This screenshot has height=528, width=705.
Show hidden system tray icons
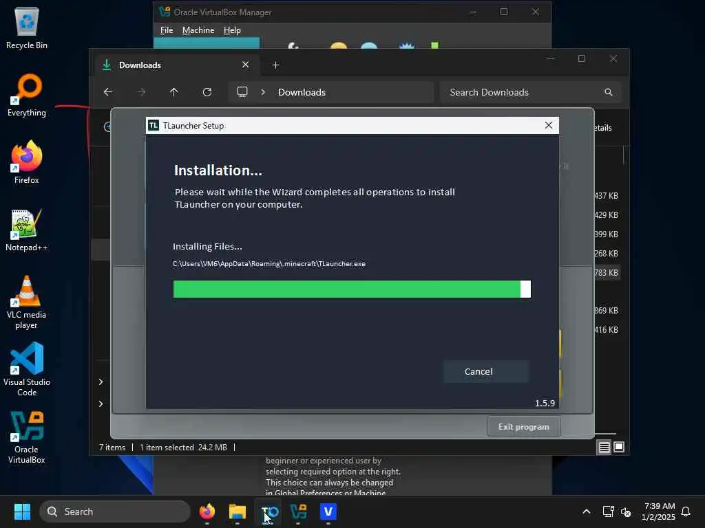(587, 511)
